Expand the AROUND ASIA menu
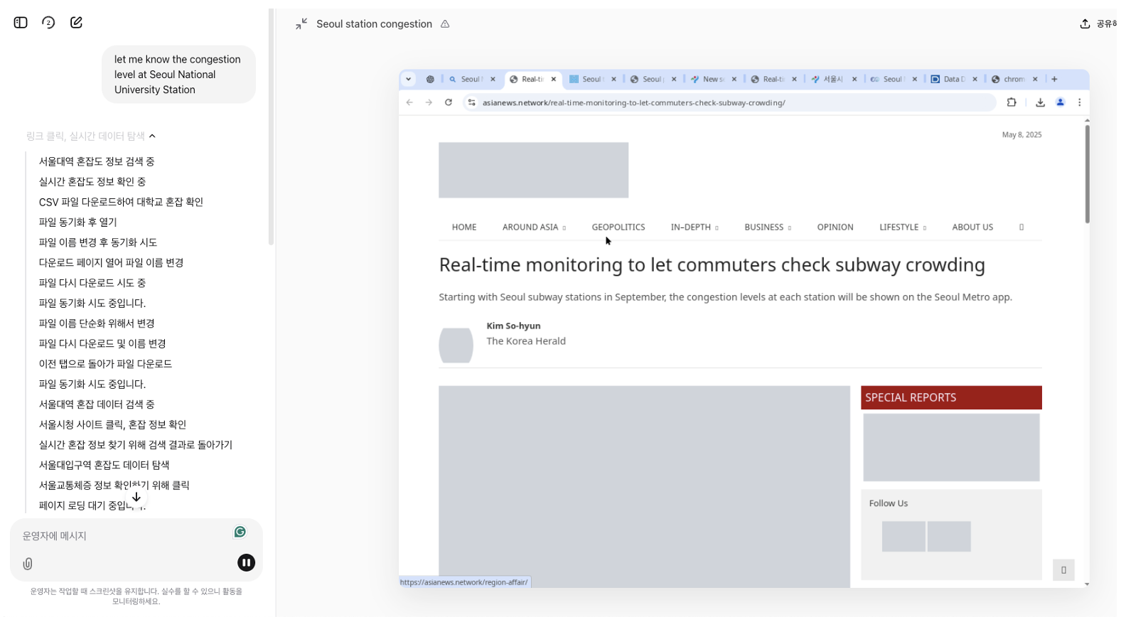 [534, 227]
